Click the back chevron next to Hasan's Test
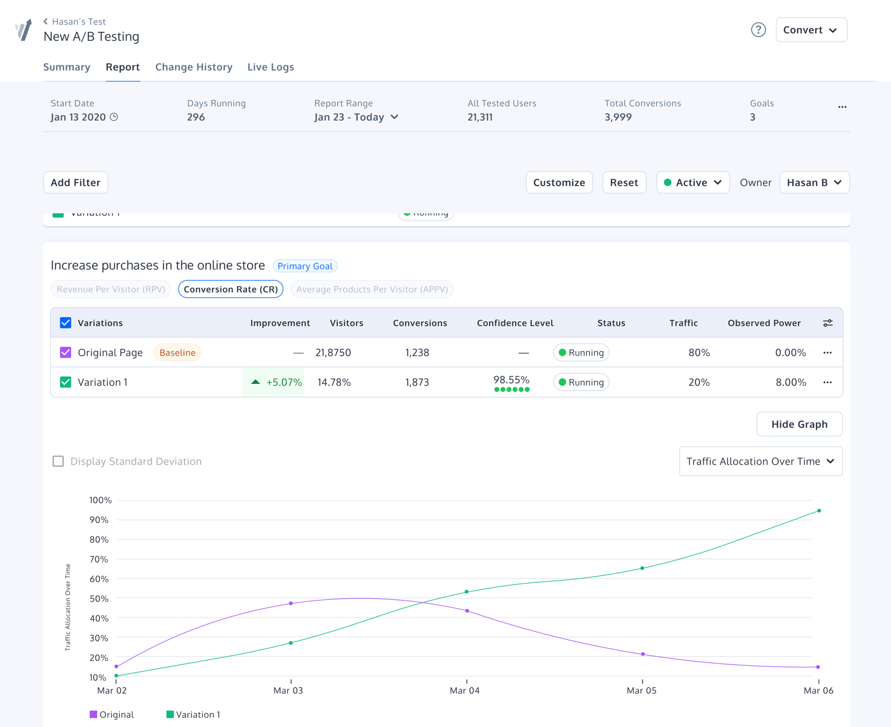This screenshot has height=727, width=891. [45, 21]
